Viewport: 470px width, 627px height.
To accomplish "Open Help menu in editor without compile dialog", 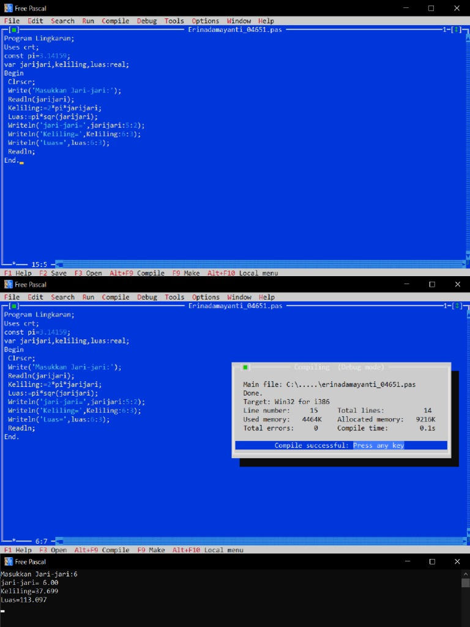I will tap(266, 21).
